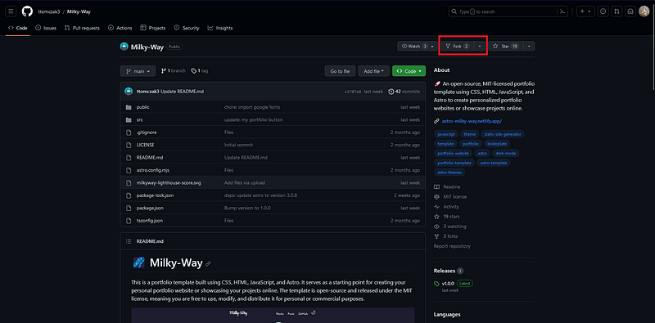Open milkyway-lighthouse-score.svg file
This screenshot has height=323, width=655.
pos(169,183)
